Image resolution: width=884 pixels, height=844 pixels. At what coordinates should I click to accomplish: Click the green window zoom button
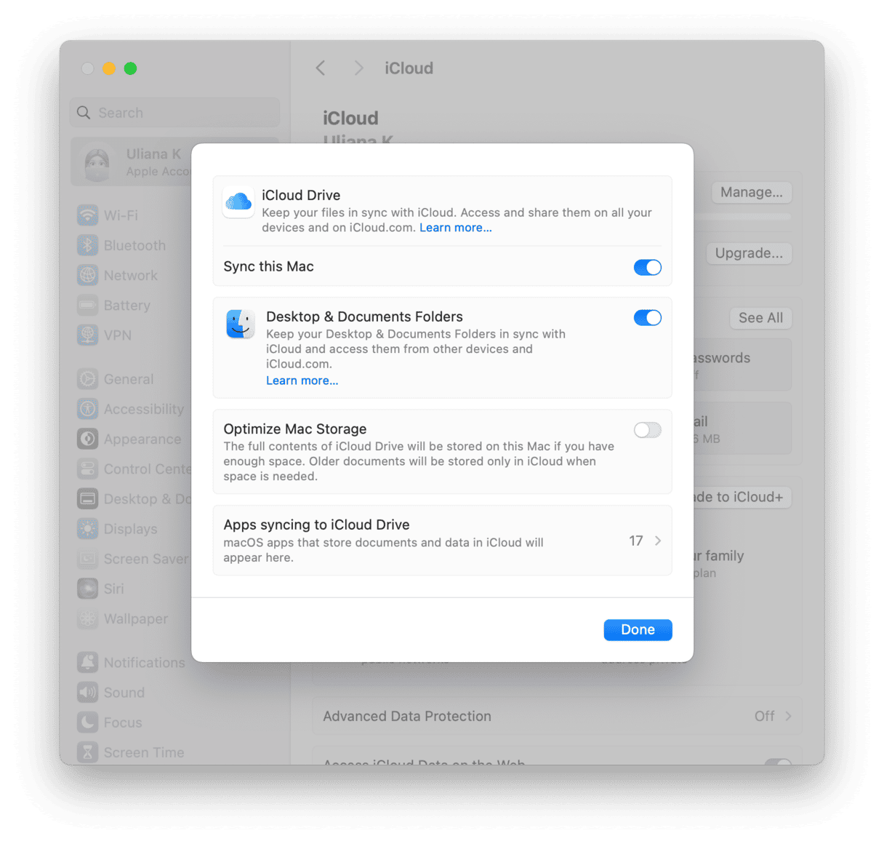click(x=130, y=68)
